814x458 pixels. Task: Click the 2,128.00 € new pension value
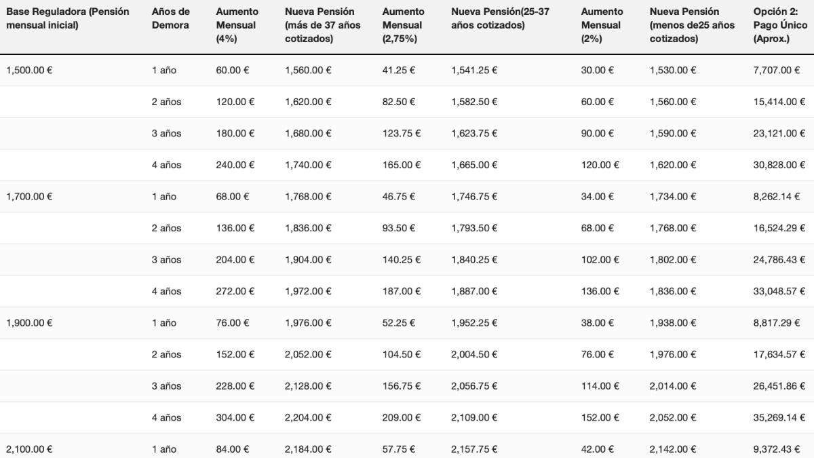(308, 386)
